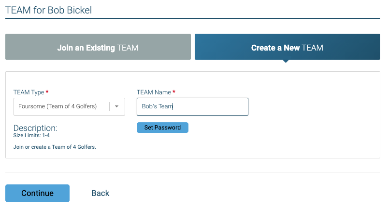Open the TEAM Type dropdown arrow
The image size is (388, 208).
pyautogui.click(x=116, y=107)
